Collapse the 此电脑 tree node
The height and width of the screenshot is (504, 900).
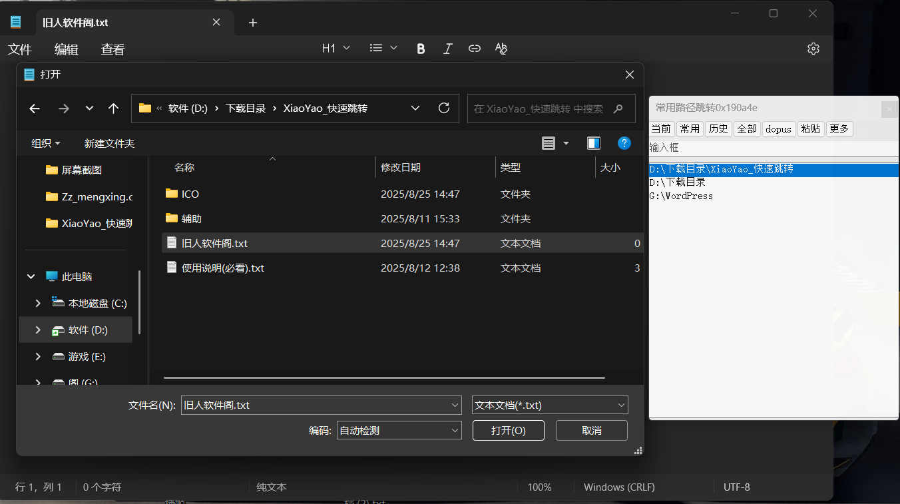tap(31, 276)
